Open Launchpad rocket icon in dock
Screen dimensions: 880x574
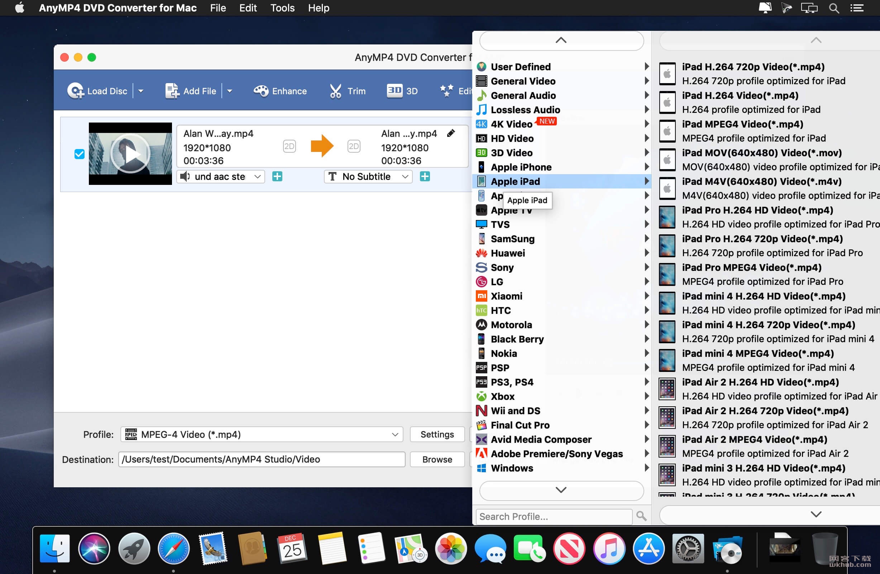(134, 549)
